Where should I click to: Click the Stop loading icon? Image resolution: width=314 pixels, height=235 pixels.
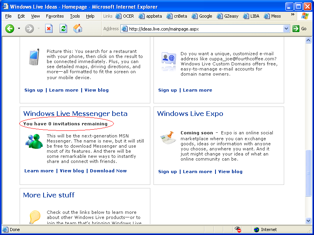(x=49, y=29)
